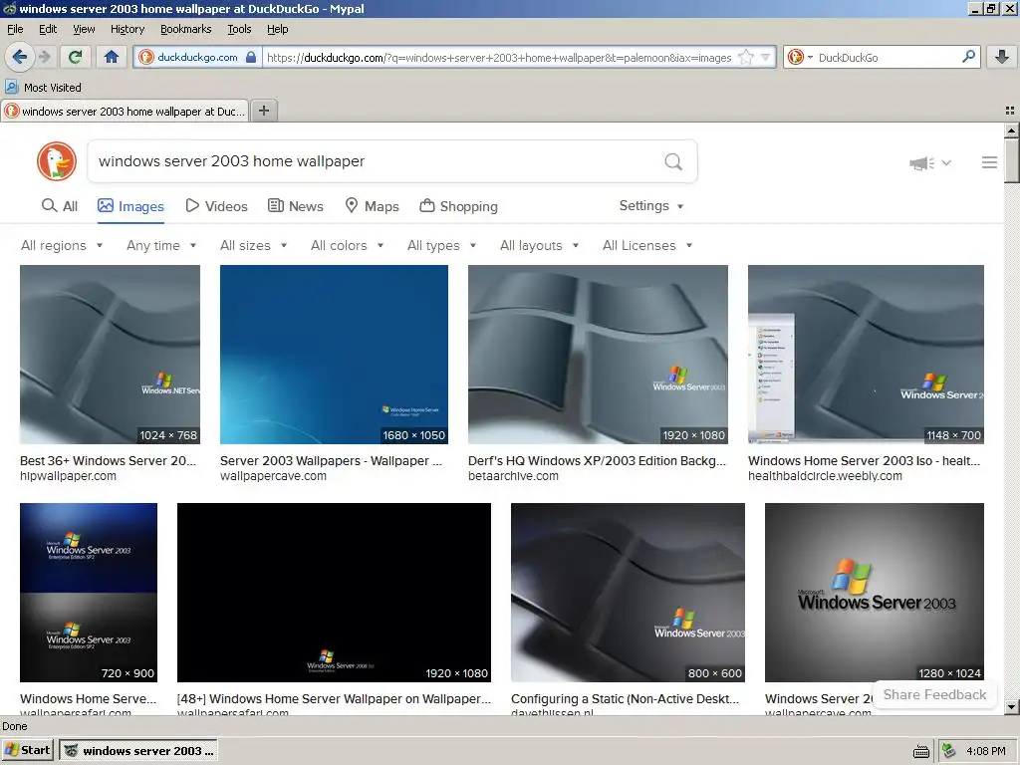Click the padlock site identity icon
Screen dimensions: 1020x765
coord(251,57)
